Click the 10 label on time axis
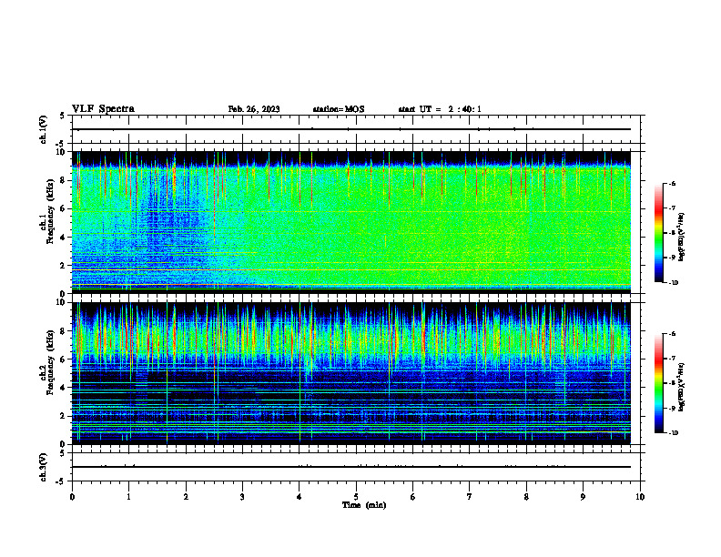Image resolution: width=721 pixels, height=557 pixels. [640, 497]
